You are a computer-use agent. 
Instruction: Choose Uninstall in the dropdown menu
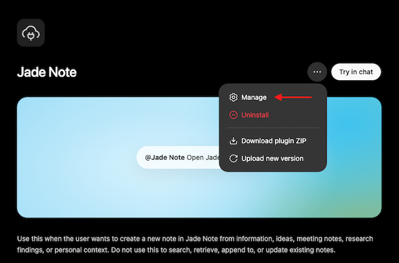(x=273, y=115)
